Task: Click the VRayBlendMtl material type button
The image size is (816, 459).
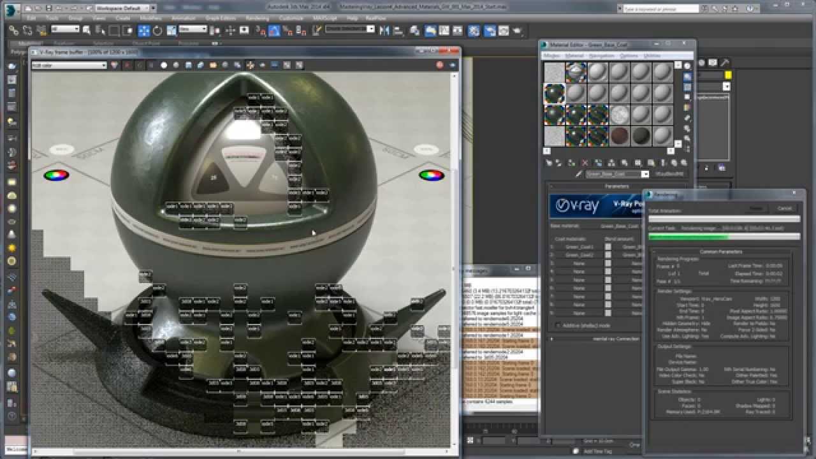Action: coord(669,173)
